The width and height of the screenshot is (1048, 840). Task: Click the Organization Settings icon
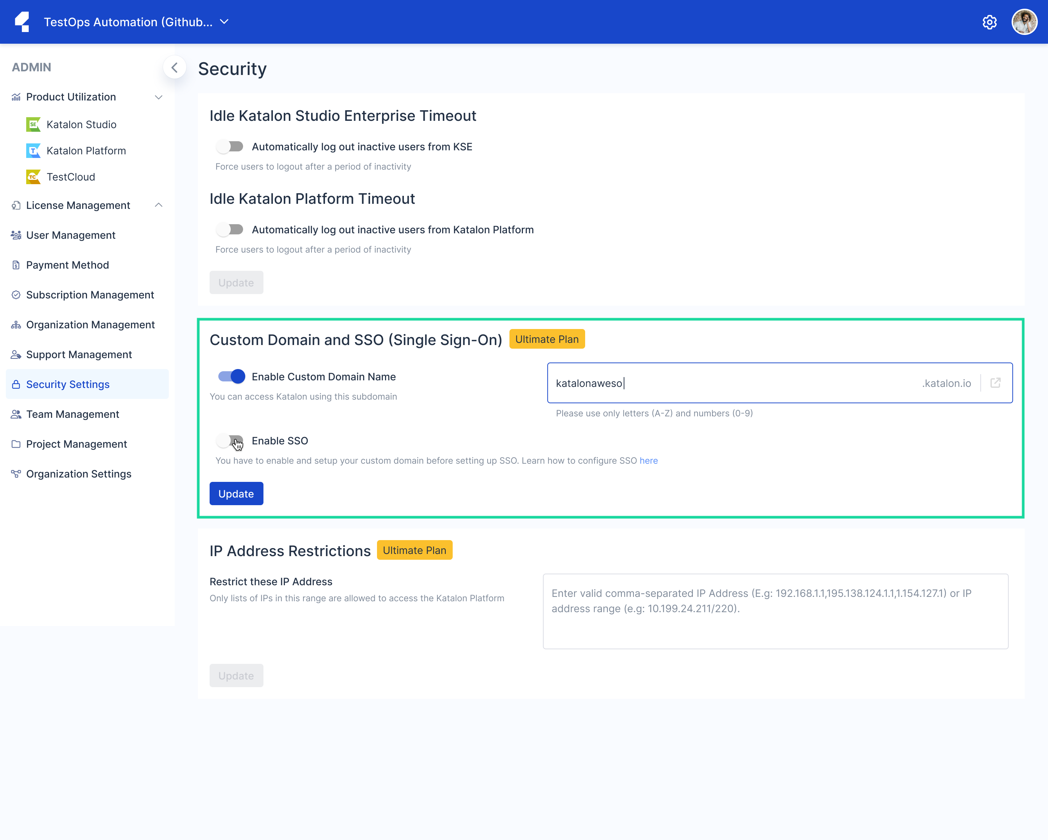point(16,474)
